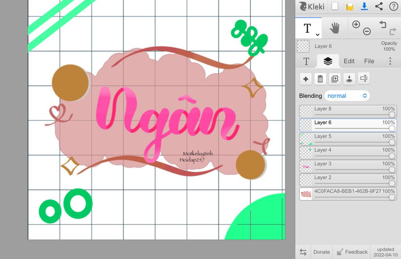
Task: Click the Layer 3 thumbnail
Action: pyautogui.click(x=306, y=166)
